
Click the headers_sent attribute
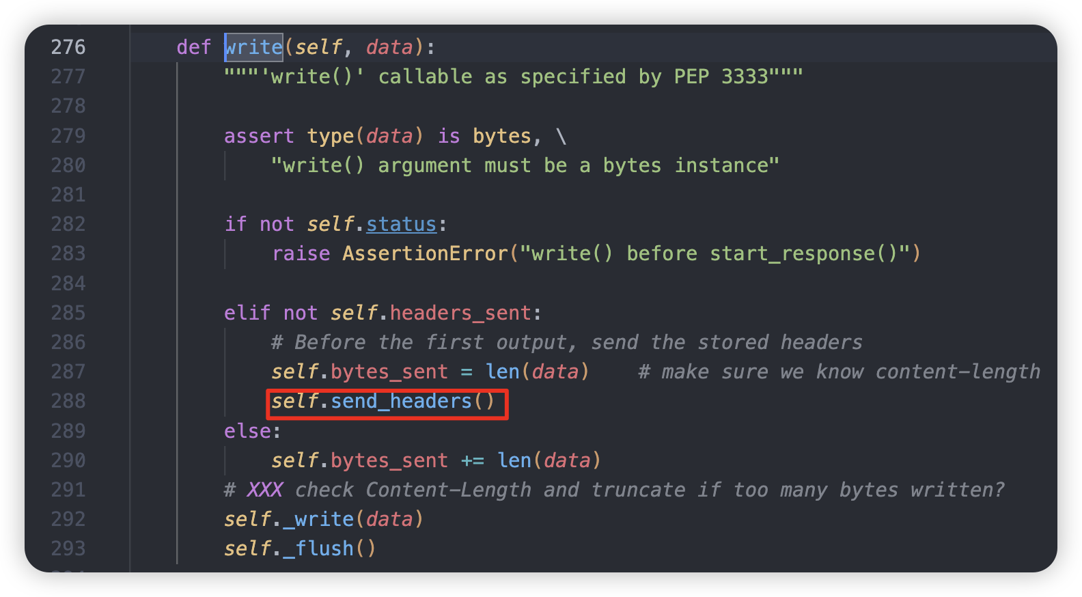(x=460, y=313)
